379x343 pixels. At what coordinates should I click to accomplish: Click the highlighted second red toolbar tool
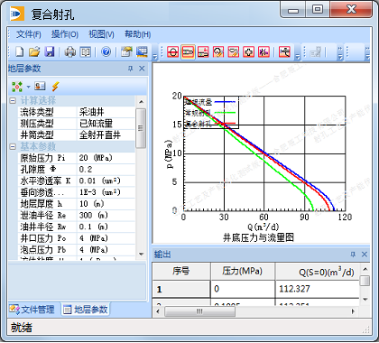coord(188,51)
